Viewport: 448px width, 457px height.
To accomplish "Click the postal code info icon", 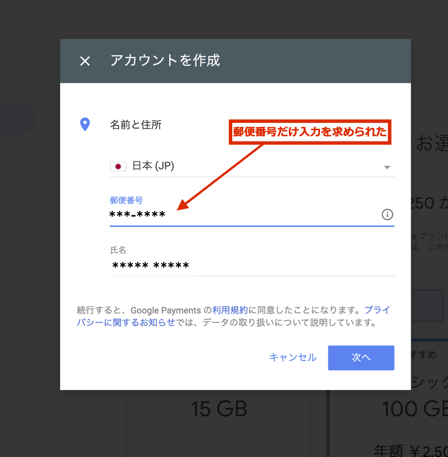I will [387, 215].
